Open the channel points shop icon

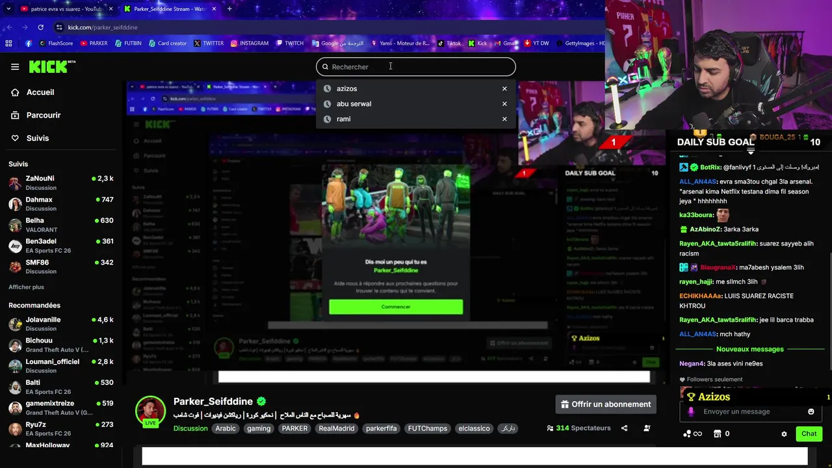(718, 434)
